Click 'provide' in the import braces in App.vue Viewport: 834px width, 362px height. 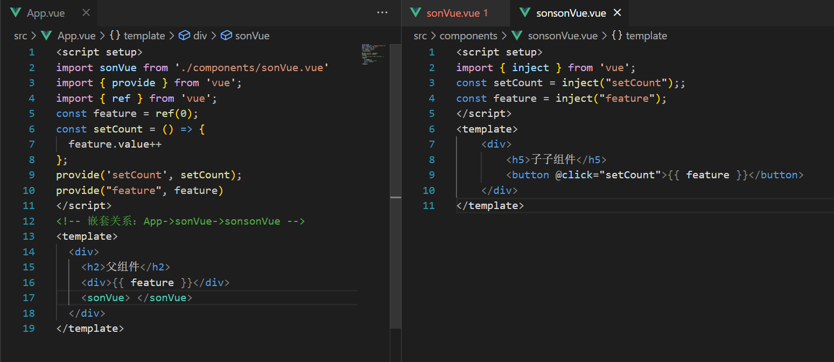134,83
